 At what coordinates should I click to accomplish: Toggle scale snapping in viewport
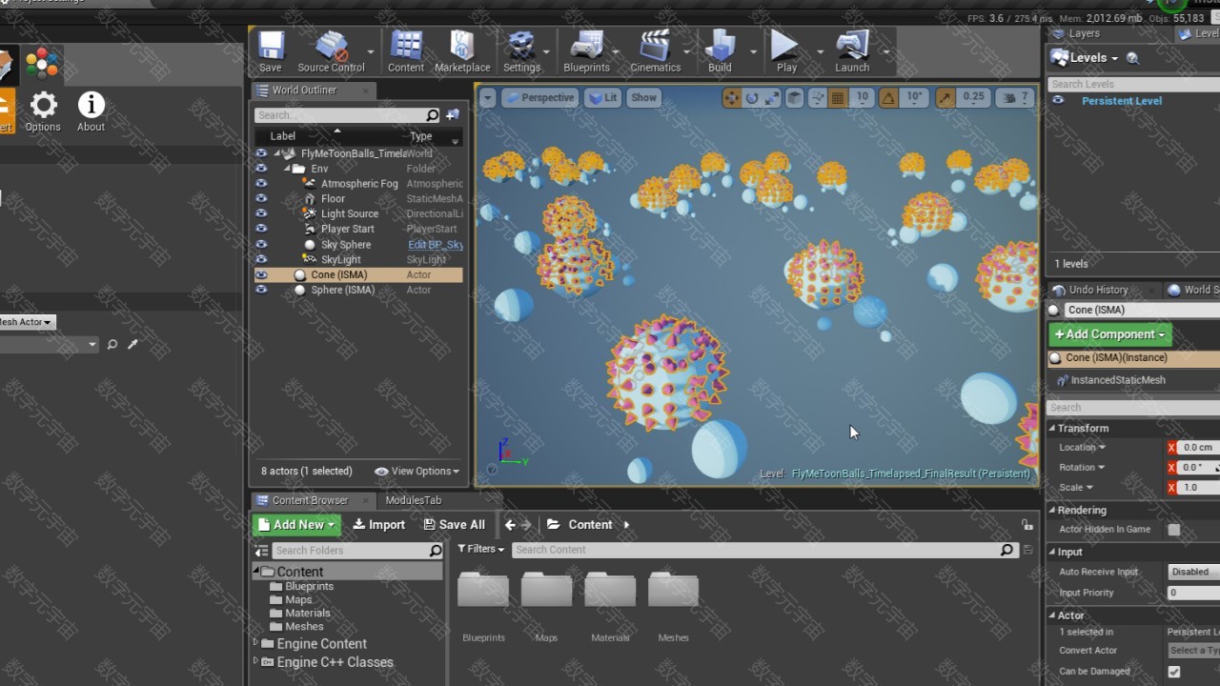coord(945,97)
